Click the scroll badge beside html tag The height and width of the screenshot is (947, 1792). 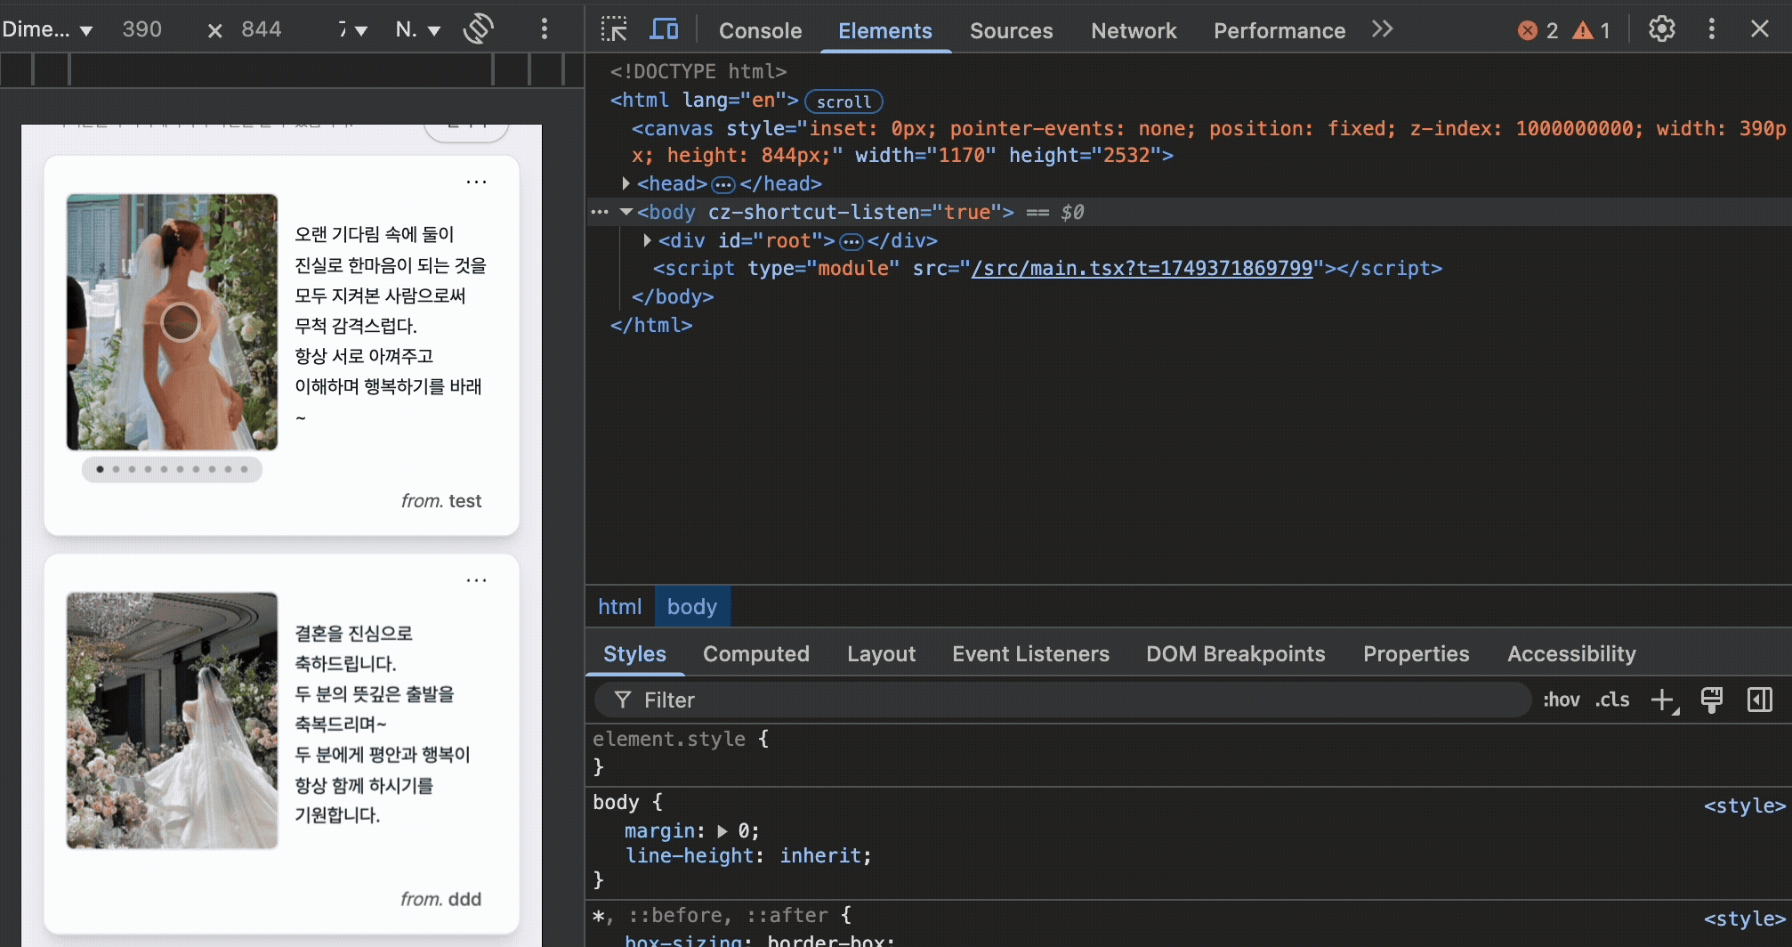tap(844, 101)
